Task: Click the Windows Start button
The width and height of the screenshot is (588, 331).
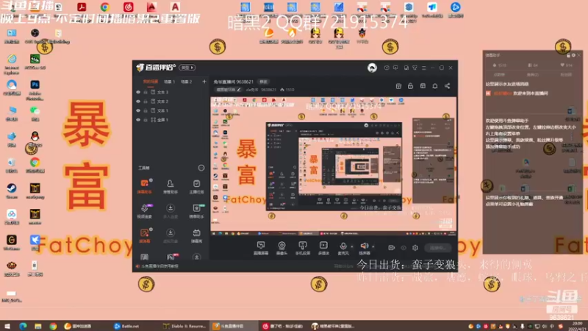Action: pos(7,326)
